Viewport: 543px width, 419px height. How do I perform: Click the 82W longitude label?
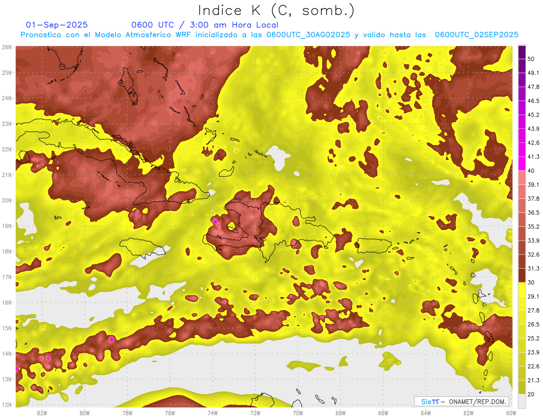click(42, 413)
